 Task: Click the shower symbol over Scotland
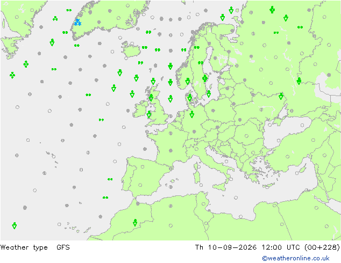coord(151,98)
